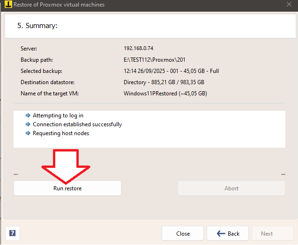Click the left ellipsis status text
This screenshot has height=245, width=298.
(16, 173)
